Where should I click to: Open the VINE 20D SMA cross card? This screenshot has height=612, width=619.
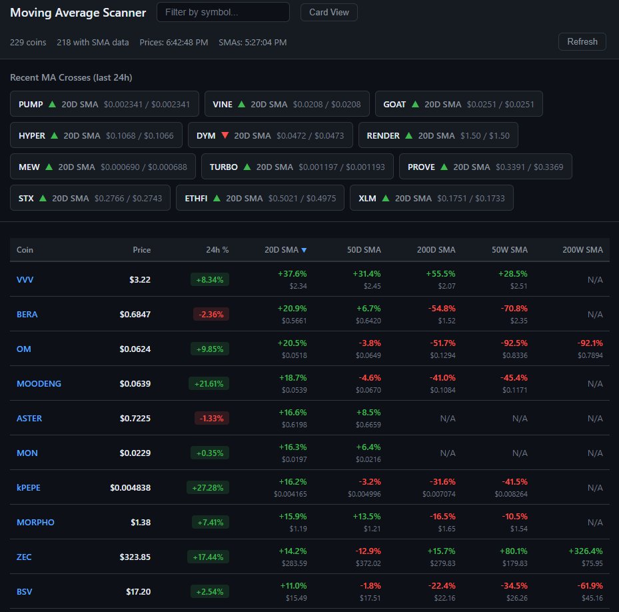coord(287,104)
